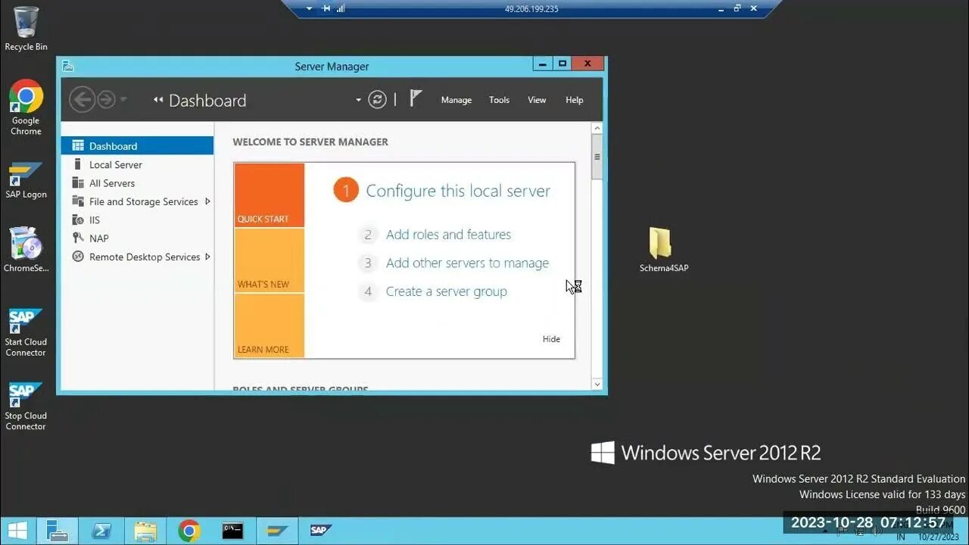Open the View menu
Screen dimensions: 969x545
pyautogui.click(x=537, y=100)
